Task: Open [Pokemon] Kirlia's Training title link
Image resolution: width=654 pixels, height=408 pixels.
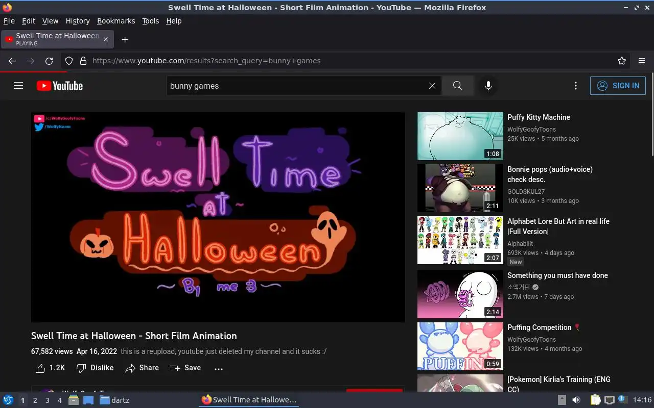Action: pos(559,384)
